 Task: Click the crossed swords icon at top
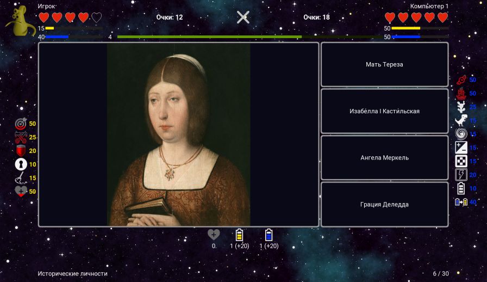click(243, 17)
